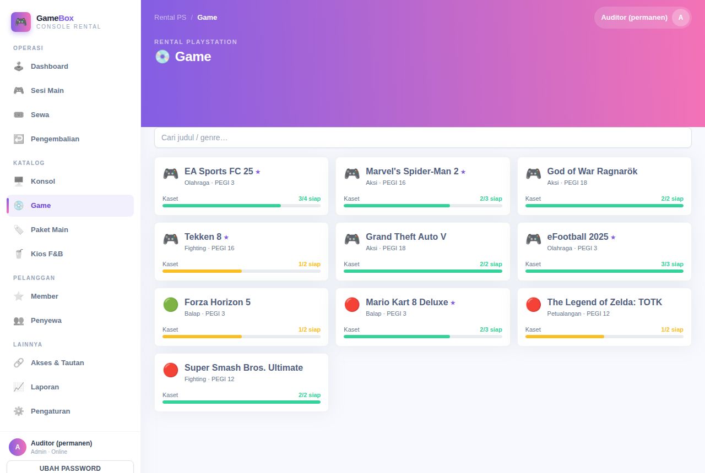Select the Game sidebar menu item
Viewport: 705px width, 473px height.
point(70,206)
